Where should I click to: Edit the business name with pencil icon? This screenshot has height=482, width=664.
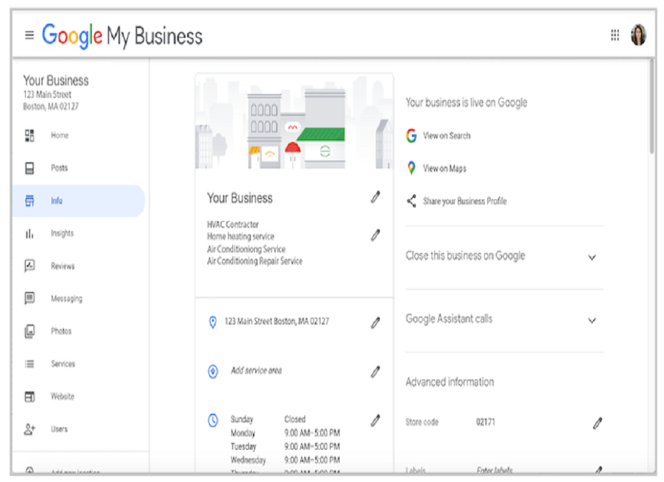[375, 197]
